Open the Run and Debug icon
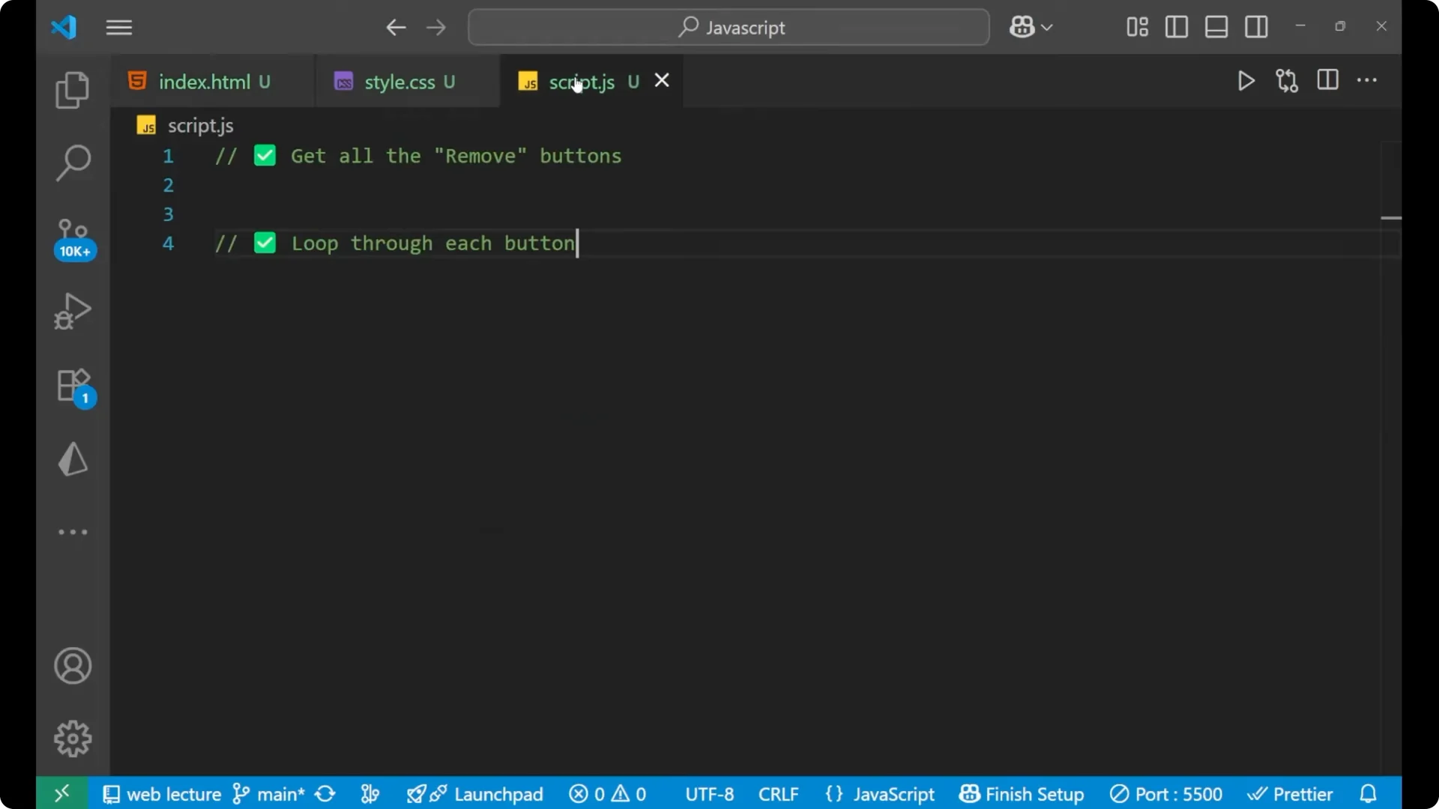This screenshot has width=1439, height=809. (x=72, y=311)
